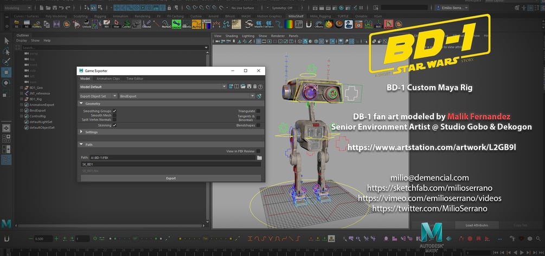Click the delete preset trash icon in Game Exporter
This screenshot has height=256, width=545.
pyautogui.click(x=255, y=87)
